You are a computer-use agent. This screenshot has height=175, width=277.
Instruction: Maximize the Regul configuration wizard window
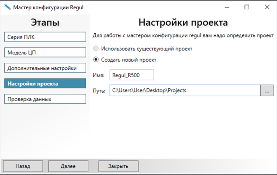point(247,7)
